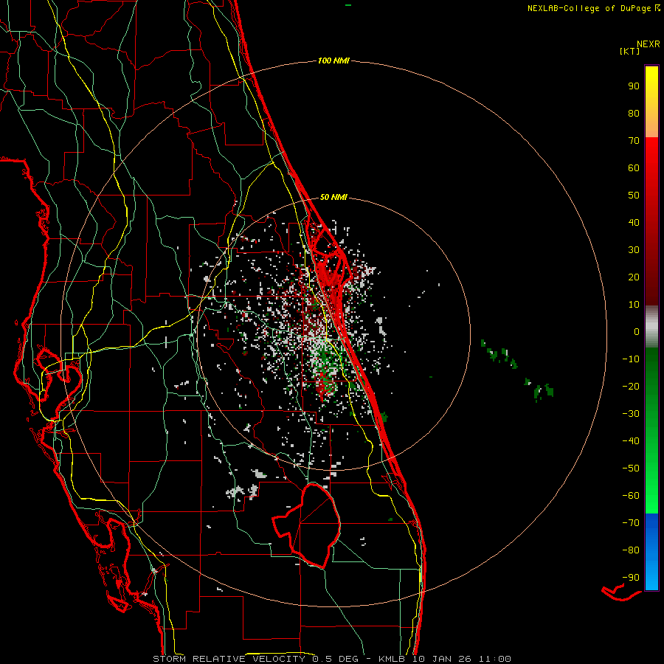This screenshot has height=664, width=664.
Task: Click the -40 knot scale value
Action: click(631, 441)
